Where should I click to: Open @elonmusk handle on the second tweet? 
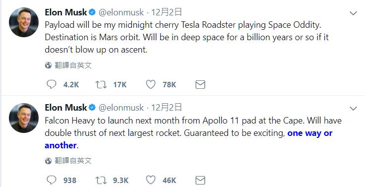click(122, 108)
